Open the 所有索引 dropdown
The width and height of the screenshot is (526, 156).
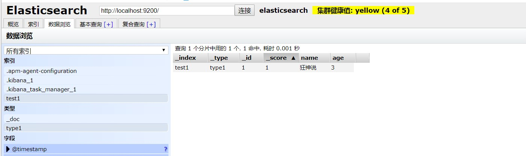(x=86, y=50)
